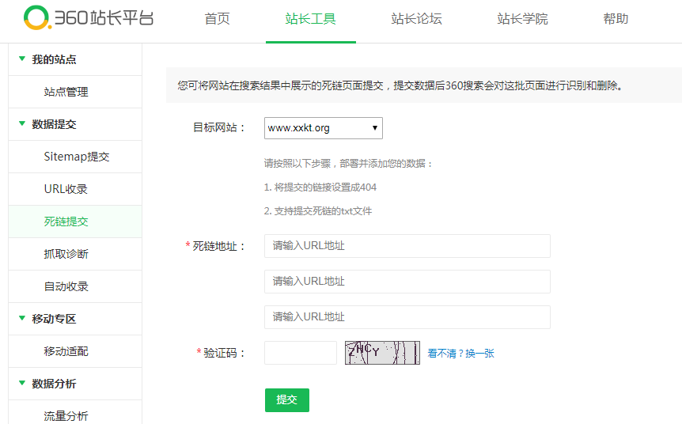
Task: Collapse the 移动专区 section
Action: [x=75, y=319]
